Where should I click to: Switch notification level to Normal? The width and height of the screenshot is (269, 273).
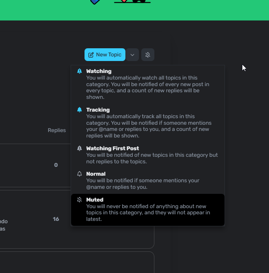pos(96,174)
